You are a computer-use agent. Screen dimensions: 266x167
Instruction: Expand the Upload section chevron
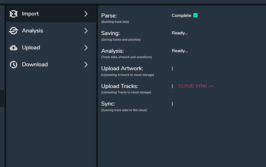pyautogui.click(x=86, y=48)
